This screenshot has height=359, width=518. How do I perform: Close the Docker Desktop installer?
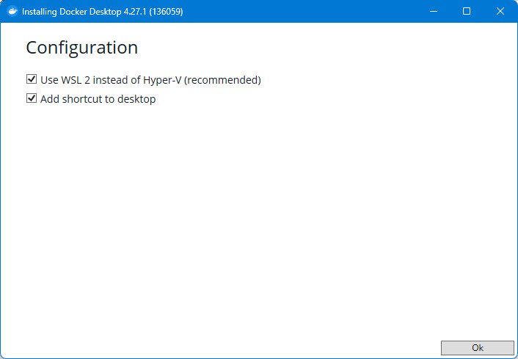500,11
